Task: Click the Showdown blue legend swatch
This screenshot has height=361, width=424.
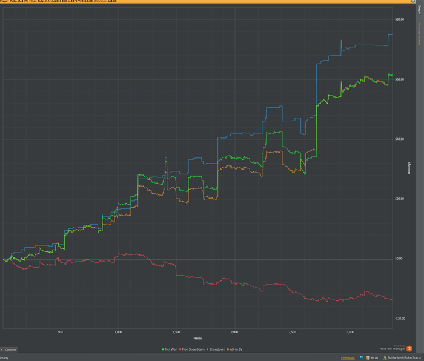Action: click(207, 349)
